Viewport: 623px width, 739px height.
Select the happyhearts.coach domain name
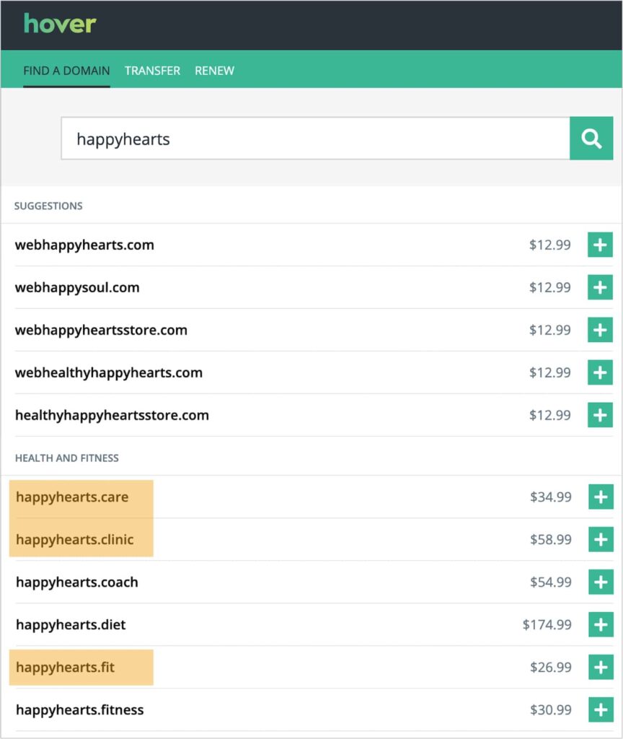tap(77, 582)
